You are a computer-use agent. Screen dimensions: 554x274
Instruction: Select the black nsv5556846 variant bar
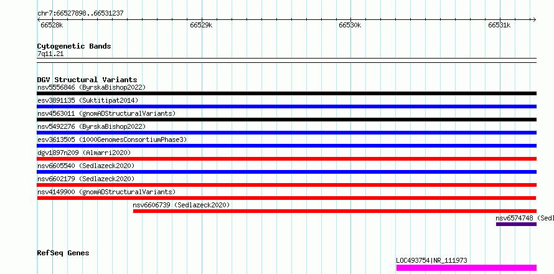pyautogui.click(x=287, y=93)
